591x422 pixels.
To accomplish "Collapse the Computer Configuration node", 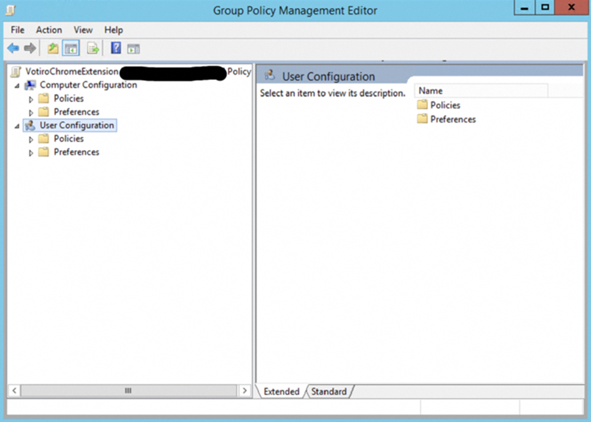I will 17,86.
